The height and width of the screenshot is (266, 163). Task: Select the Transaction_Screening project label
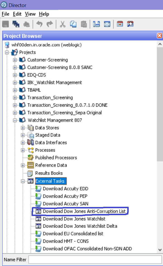point(50,98)
